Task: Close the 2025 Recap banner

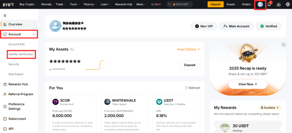Action: 284,45
